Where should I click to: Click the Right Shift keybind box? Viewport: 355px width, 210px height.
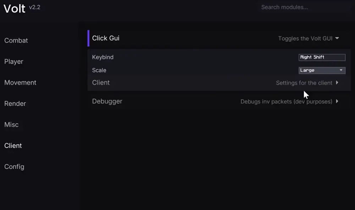[322, 57]
